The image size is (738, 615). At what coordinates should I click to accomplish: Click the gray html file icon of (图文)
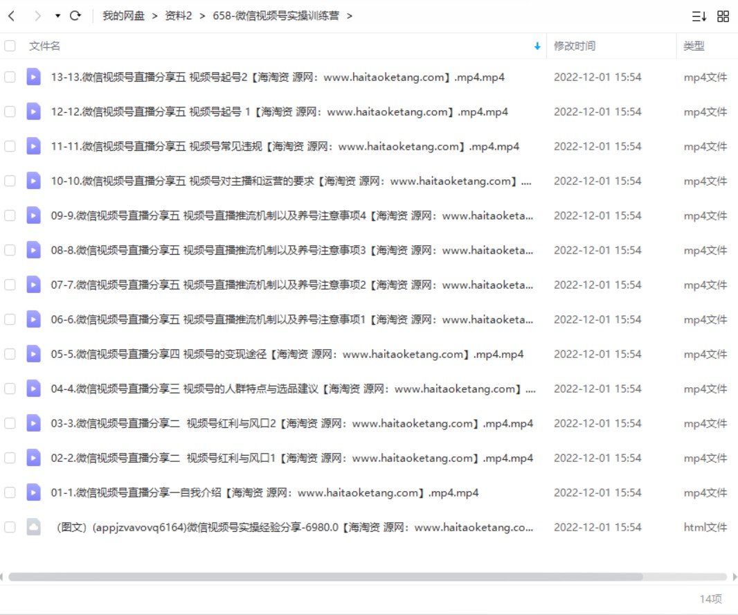(33, 527)
